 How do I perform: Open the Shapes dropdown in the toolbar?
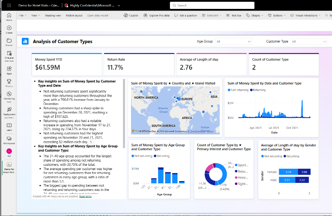click(x=255, y=15)
